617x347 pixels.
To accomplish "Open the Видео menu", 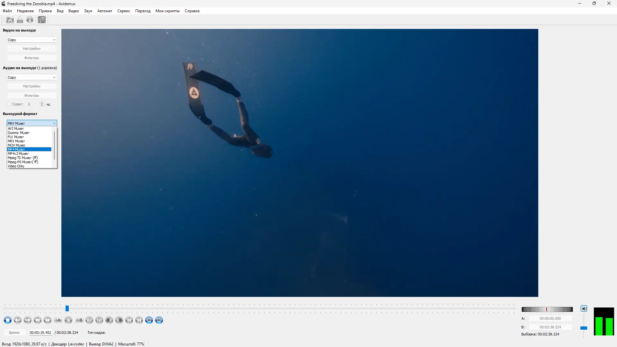I will [x=74, y=11].
